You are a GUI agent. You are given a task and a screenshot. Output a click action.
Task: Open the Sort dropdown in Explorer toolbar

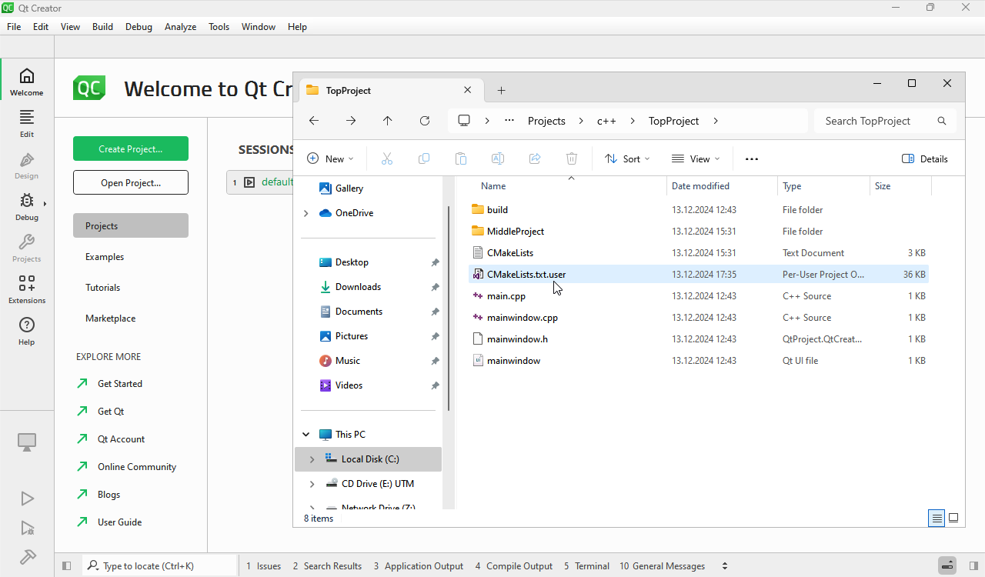[627, 159]
